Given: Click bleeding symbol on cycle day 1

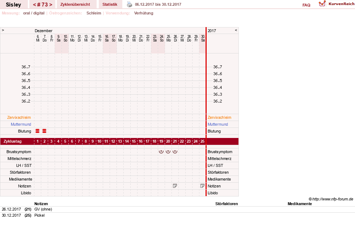Looking at the screenshot, I should click(x=38, y=131).
